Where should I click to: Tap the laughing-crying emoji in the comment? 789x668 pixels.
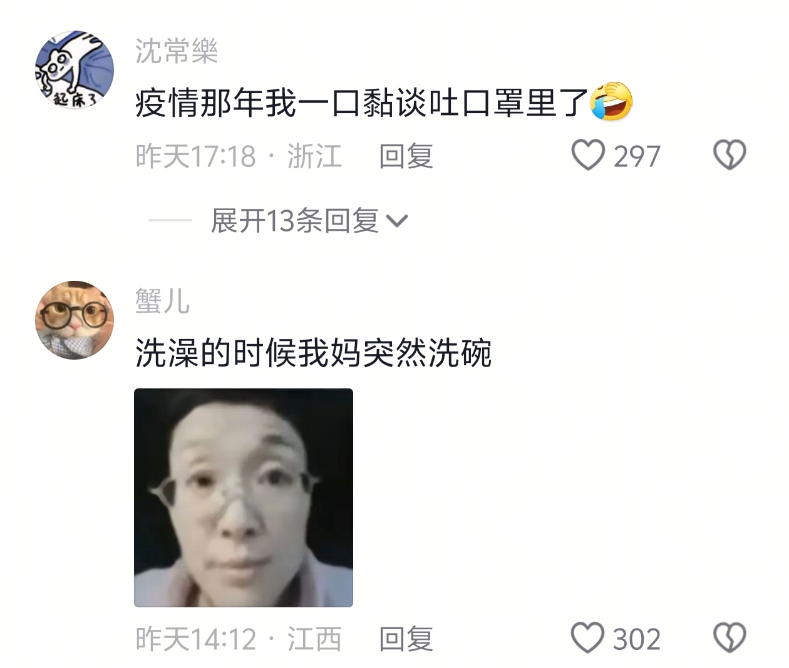tap(612, 101)
